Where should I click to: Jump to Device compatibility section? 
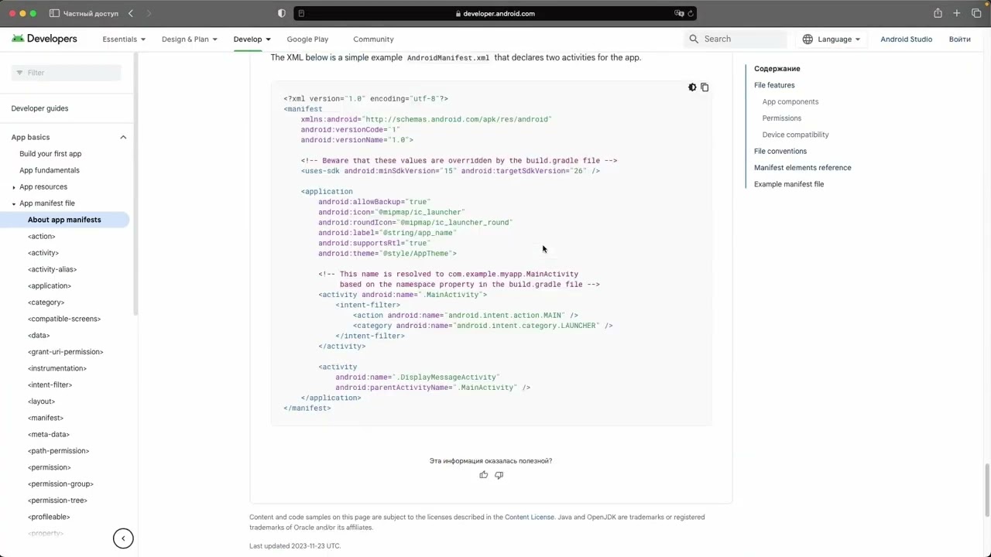coord(796,135)
